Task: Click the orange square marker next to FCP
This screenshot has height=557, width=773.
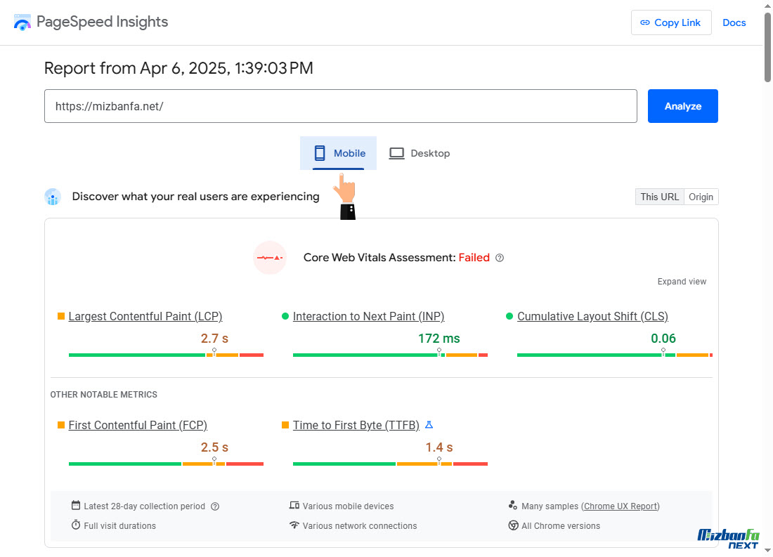Action: (61, 425)
